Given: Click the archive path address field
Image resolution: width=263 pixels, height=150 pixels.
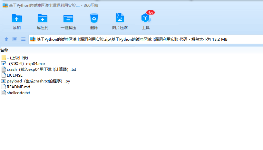Looking at the screenshot, I should [146, 39].
